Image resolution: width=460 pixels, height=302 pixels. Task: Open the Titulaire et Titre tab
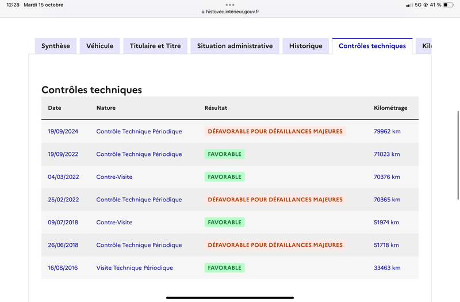pyautogui.click(x=155, y=46)
